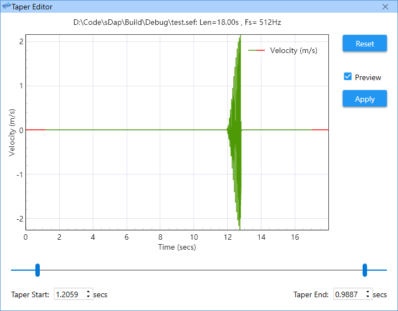Close the Taper Editor window
The width and height of the screenshot is (398, 311).
pos(385,7)
